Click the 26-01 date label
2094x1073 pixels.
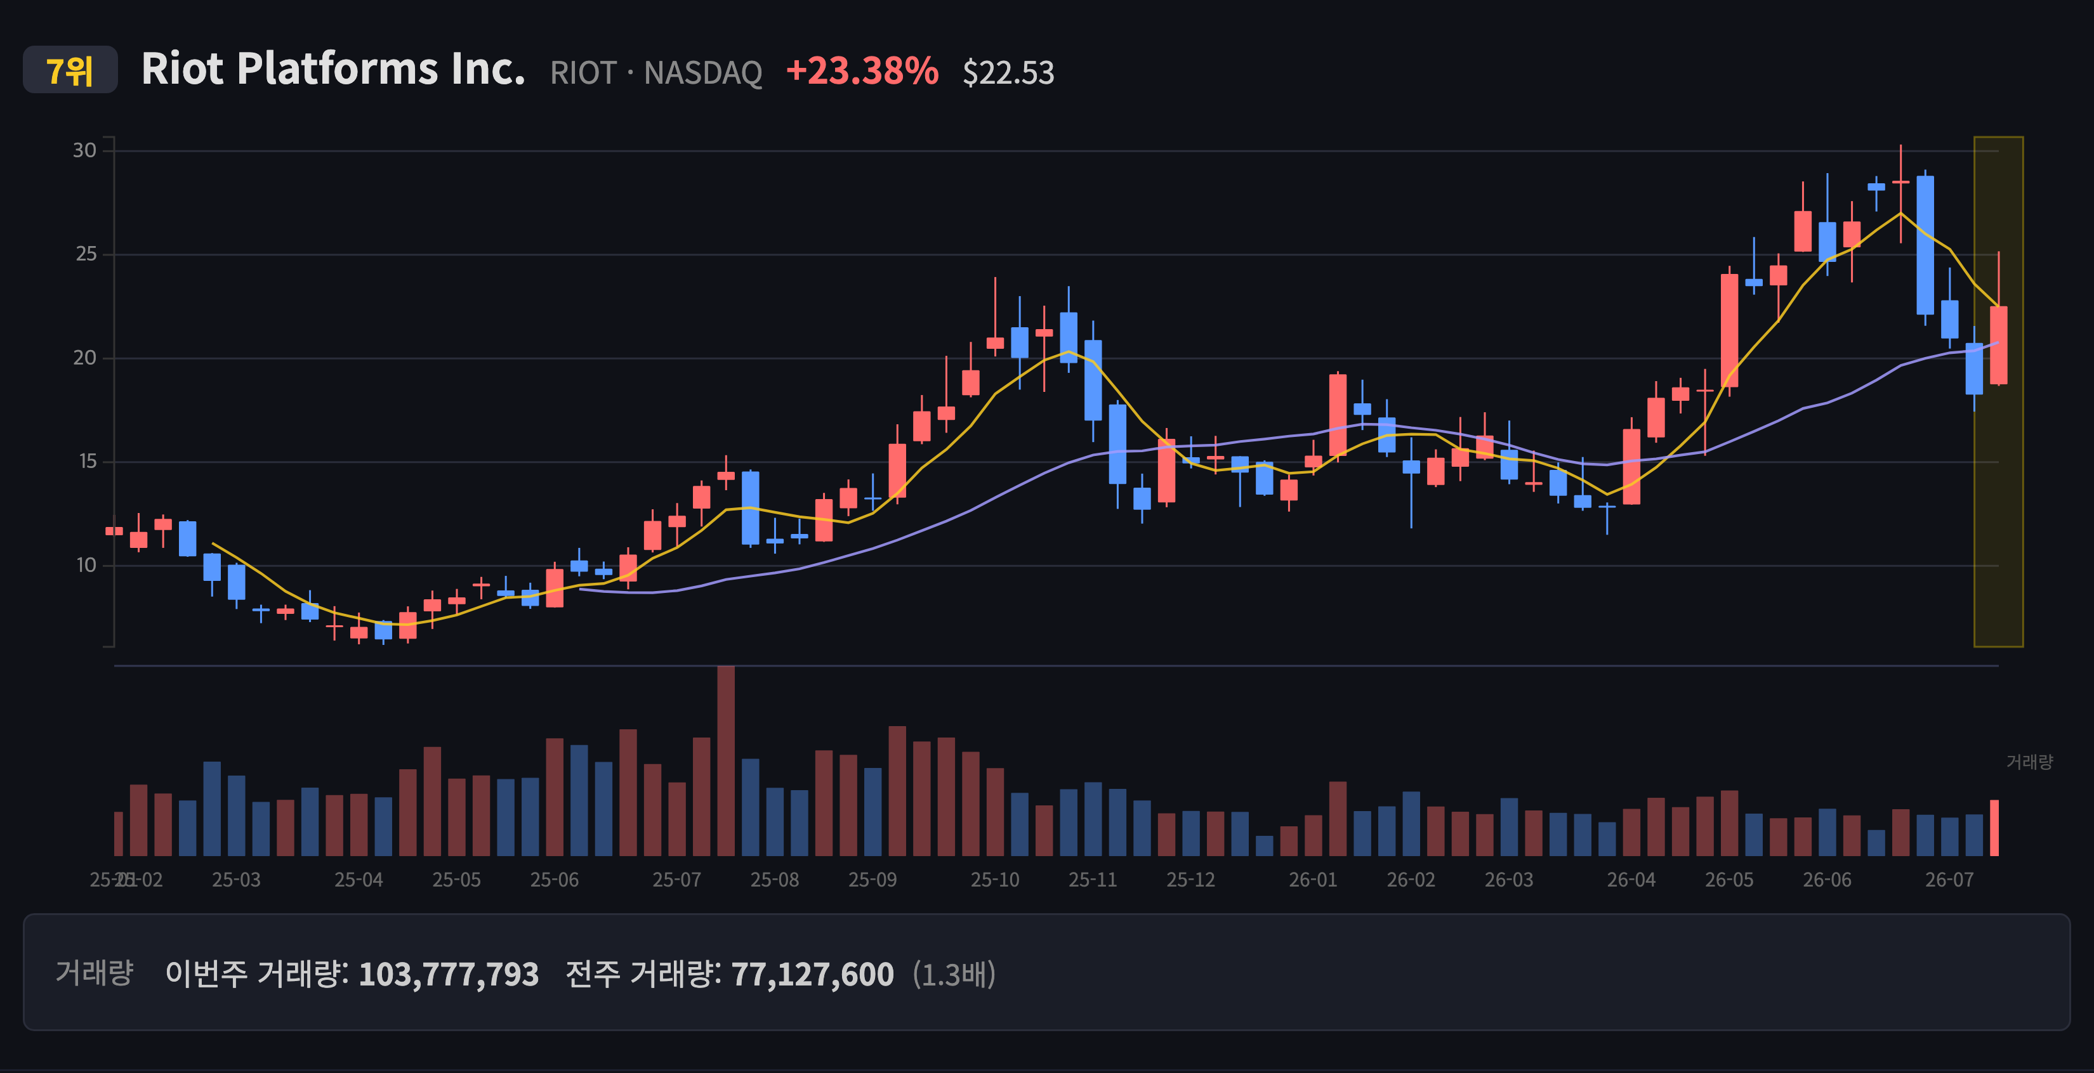coord(1314,880)
